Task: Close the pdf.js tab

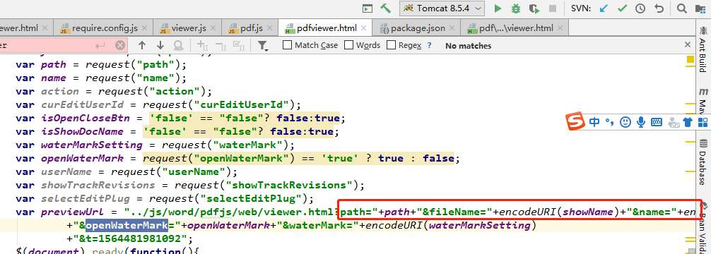Action: click(x=270, y=28)
